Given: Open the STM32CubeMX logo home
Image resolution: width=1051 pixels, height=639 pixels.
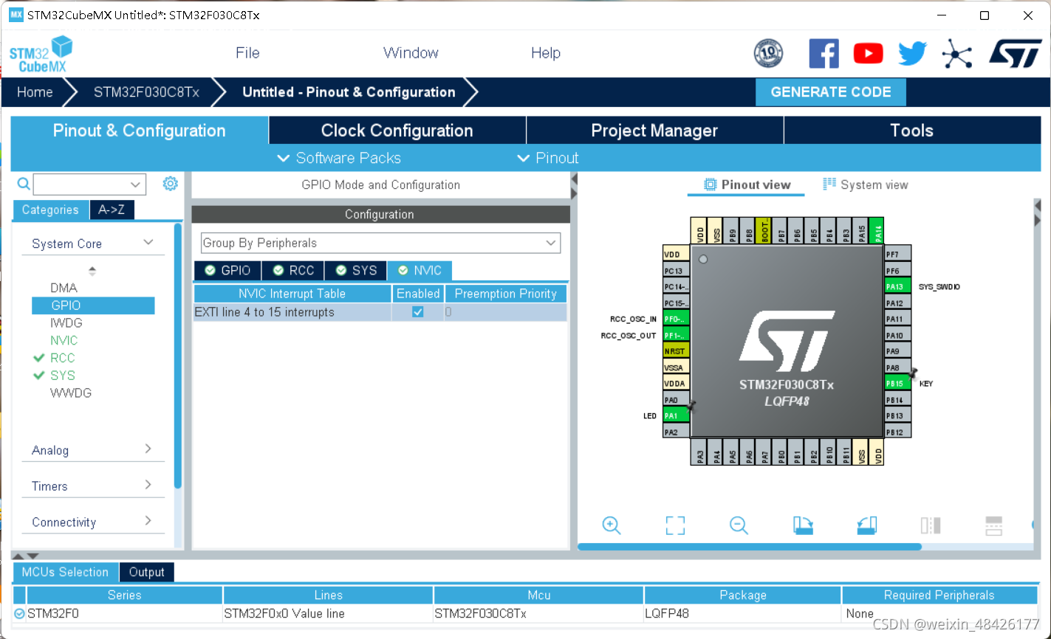Looking at the screenshot, I should coord(41,54).
